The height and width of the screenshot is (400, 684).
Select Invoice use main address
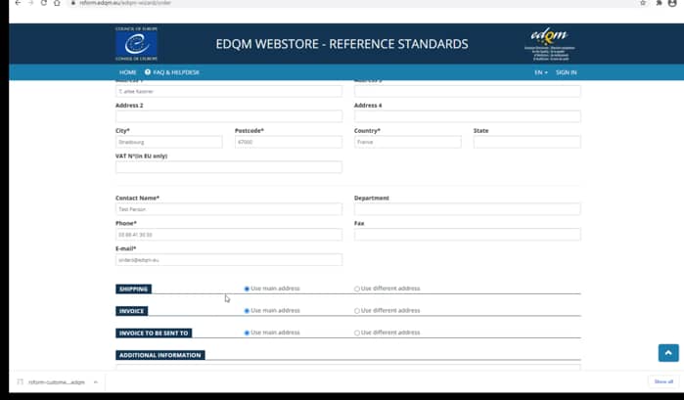click(x=247, y=311)
